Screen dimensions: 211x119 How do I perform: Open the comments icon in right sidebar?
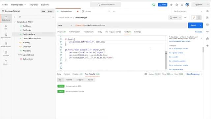pos(207,24)
